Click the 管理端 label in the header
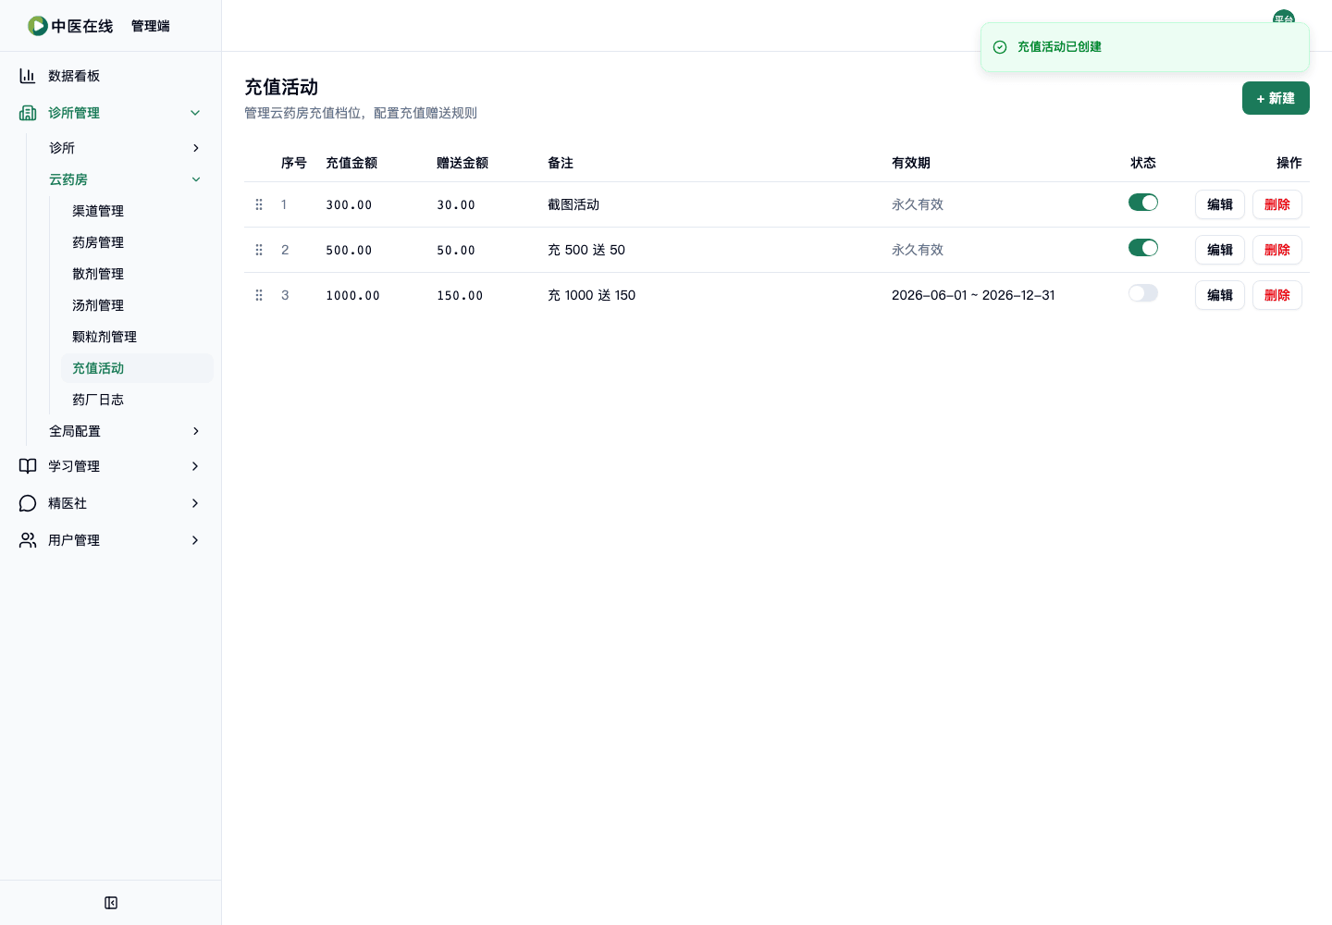 (x=151, y=26)
